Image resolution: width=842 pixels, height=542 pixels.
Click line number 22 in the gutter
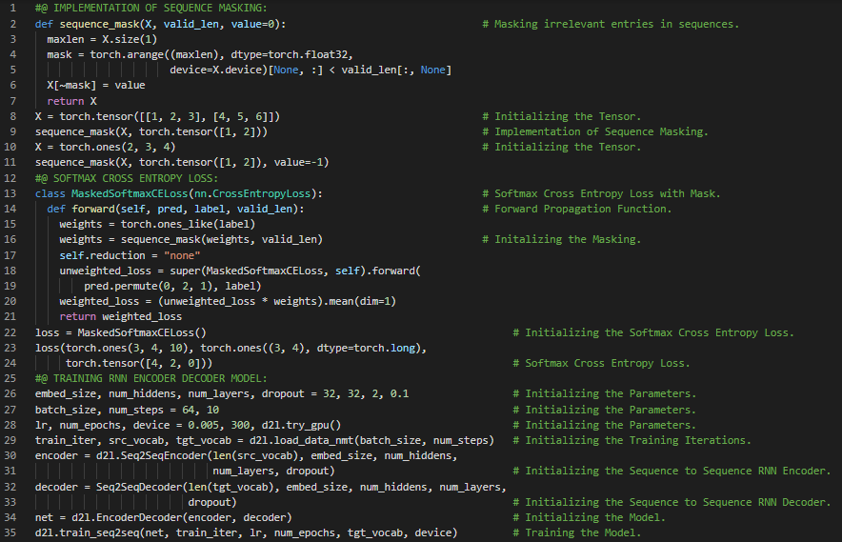click(12, 332)
